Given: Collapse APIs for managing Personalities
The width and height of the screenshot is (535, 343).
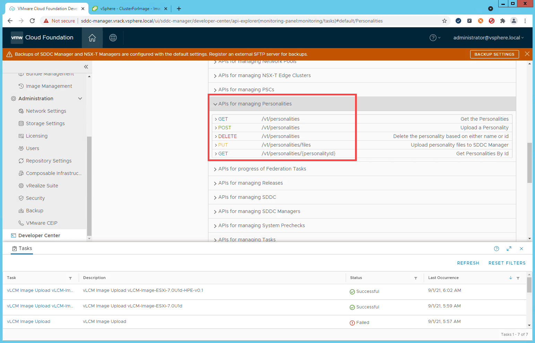Looking at the screenshot, I should [362, 104].
